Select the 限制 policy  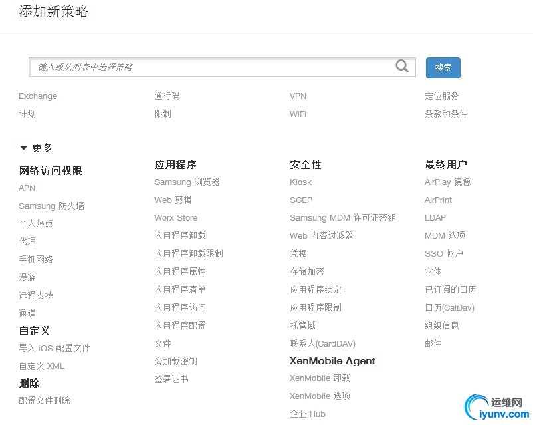click(x=162, y=114)
